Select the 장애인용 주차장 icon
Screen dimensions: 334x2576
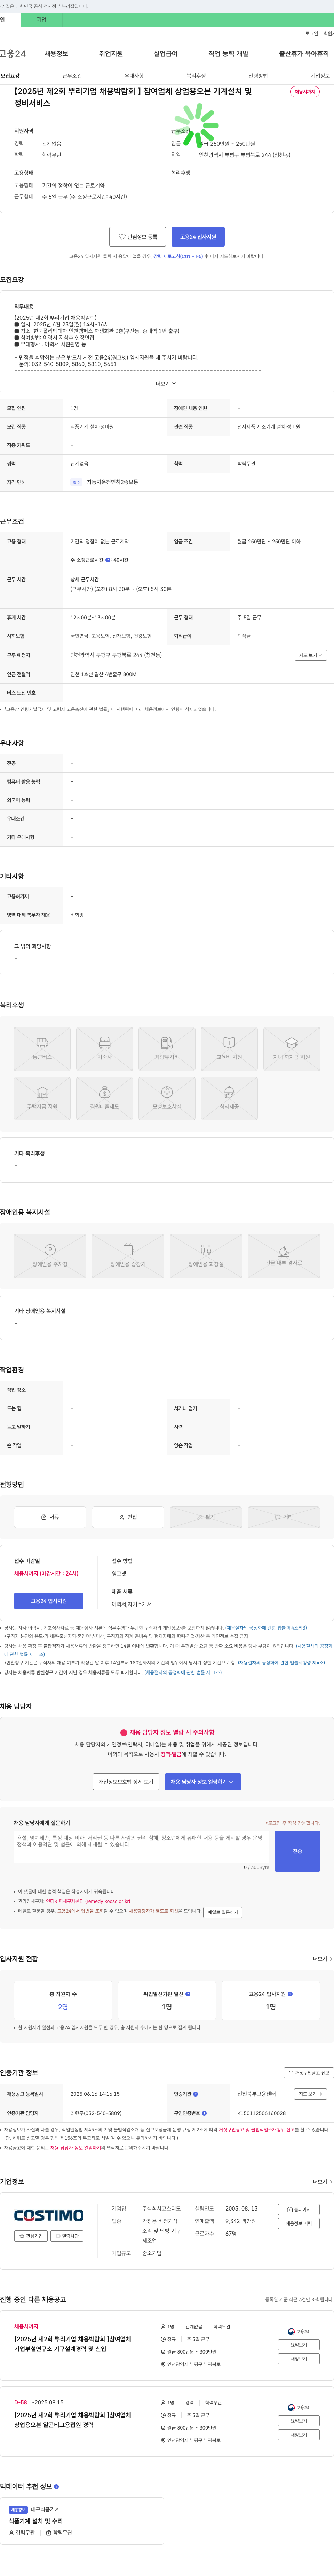click(50, 1256)
